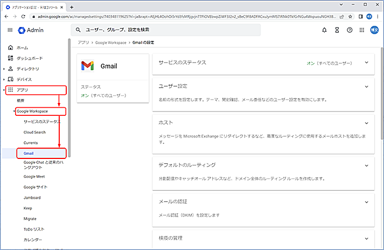The width and height of the screenshot is (384, 250).
Task: Open Jamboard in the sidebar
Action: [x=32, y=198]
